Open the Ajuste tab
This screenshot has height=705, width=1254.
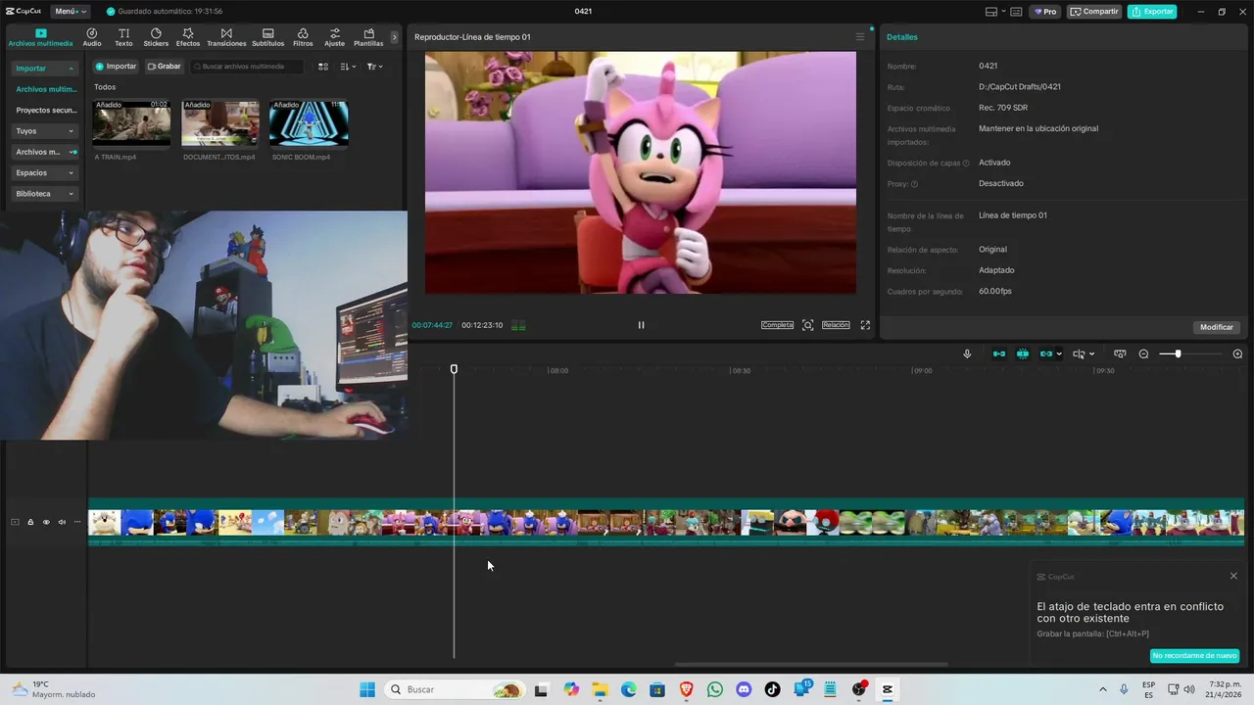click(x=335, y=37)
